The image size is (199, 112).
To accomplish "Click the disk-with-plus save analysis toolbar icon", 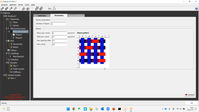I will tap(6, 9).
